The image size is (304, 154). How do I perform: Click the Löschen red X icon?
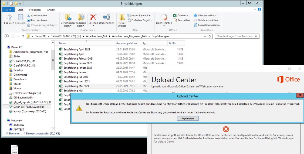tap(93, 17)
